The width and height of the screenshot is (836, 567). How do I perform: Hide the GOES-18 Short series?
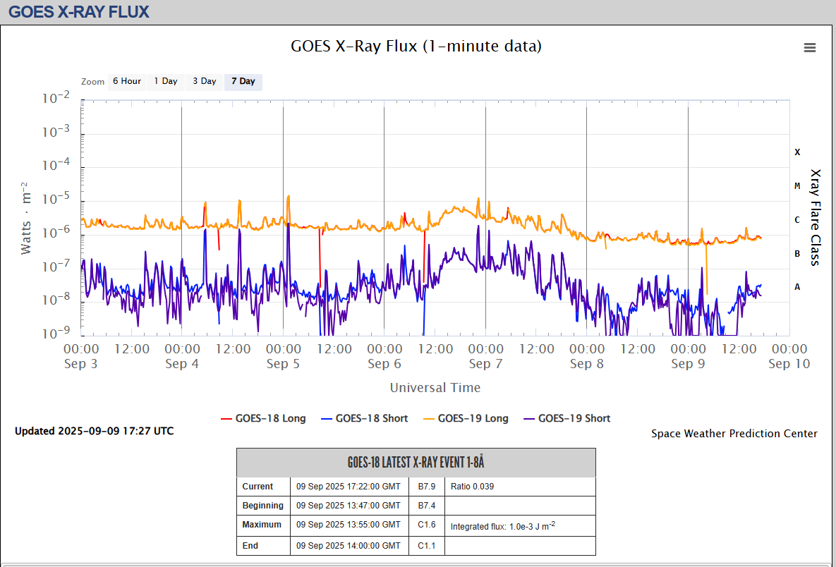pos(364,418)
